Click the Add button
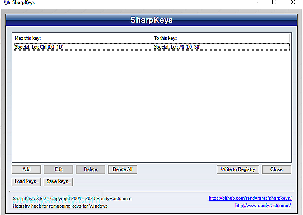The height and width of the screenshot is (215, 303). click(26, 169)
